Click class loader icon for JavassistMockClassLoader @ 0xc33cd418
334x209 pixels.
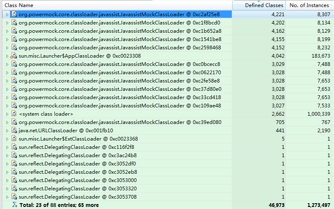point(14,97)
